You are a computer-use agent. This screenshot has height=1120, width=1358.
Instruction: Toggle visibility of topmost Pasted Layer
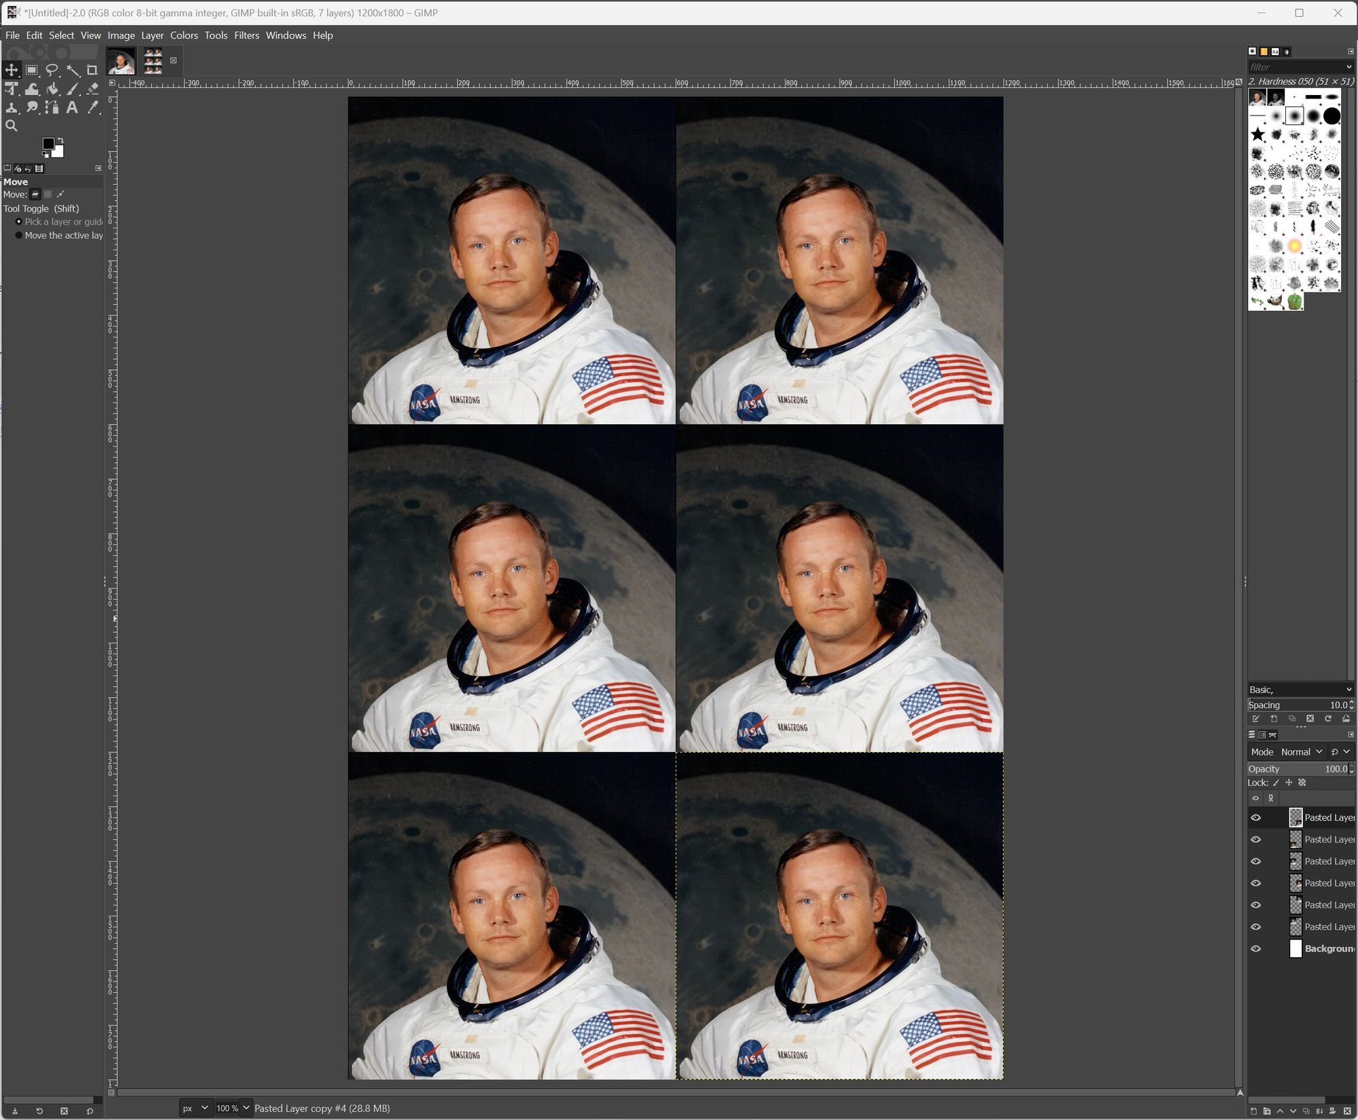[x=1256, y=818]
